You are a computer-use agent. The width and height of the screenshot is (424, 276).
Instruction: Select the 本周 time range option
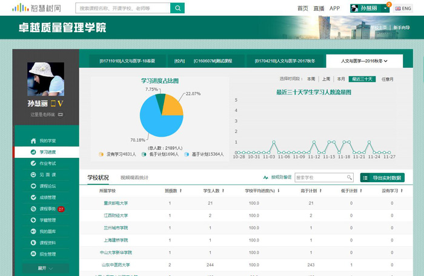click(311, 79)
